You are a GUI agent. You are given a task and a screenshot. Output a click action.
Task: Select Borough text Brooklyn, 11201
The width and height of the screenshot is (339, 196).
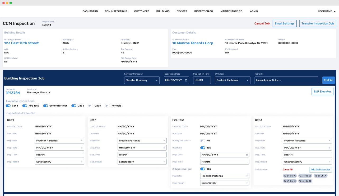(130, 43)
